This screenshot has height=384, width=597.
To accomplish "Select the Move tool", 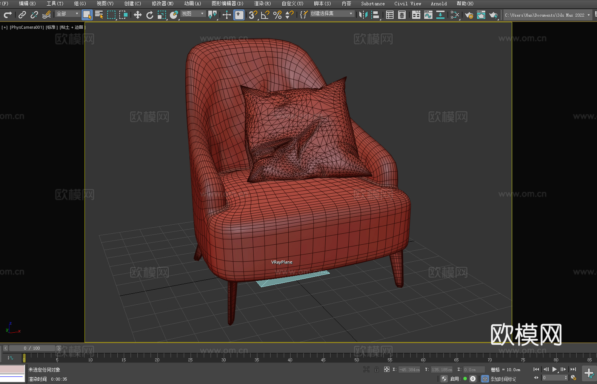I will point(138,15).
